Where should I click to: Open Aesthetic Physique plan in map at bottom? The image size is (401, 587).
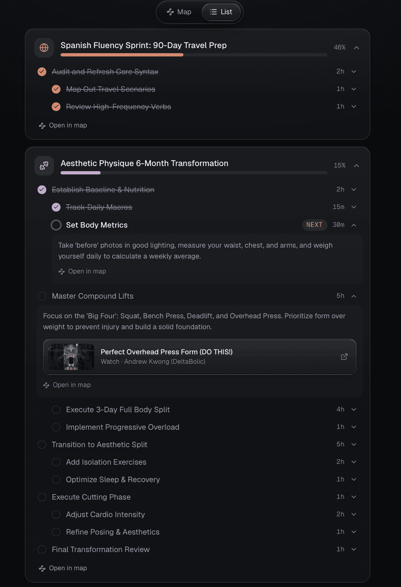pos(63,568)
